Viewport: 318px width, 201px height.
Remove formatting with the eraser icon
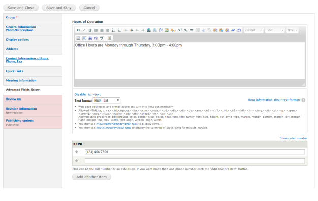233,30
